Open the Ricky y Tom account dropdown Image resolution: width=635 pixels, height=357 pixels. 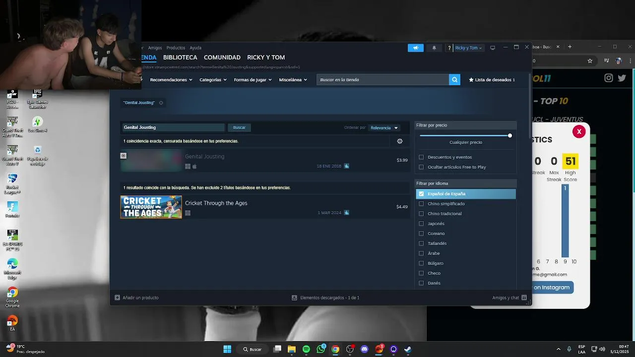pyautogui.click(x=468, y=48)
